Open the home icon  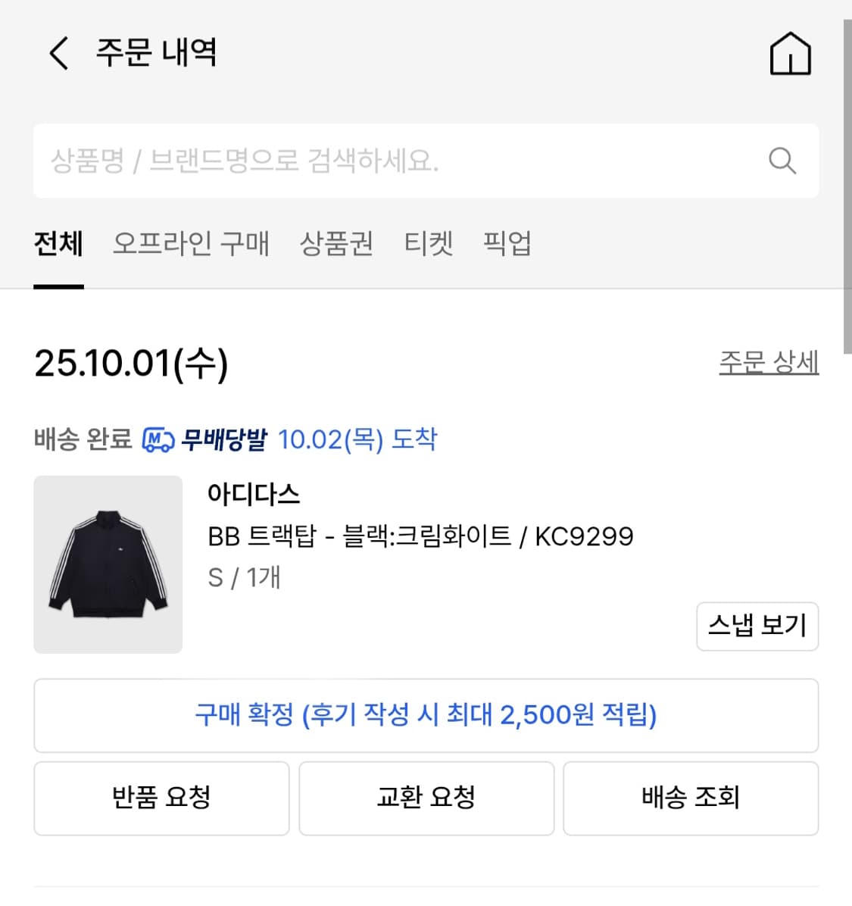point(790,53)
